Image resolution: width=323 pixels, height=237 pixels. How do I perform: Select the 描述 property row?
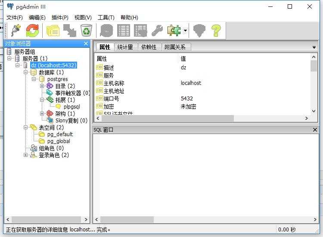203,68
